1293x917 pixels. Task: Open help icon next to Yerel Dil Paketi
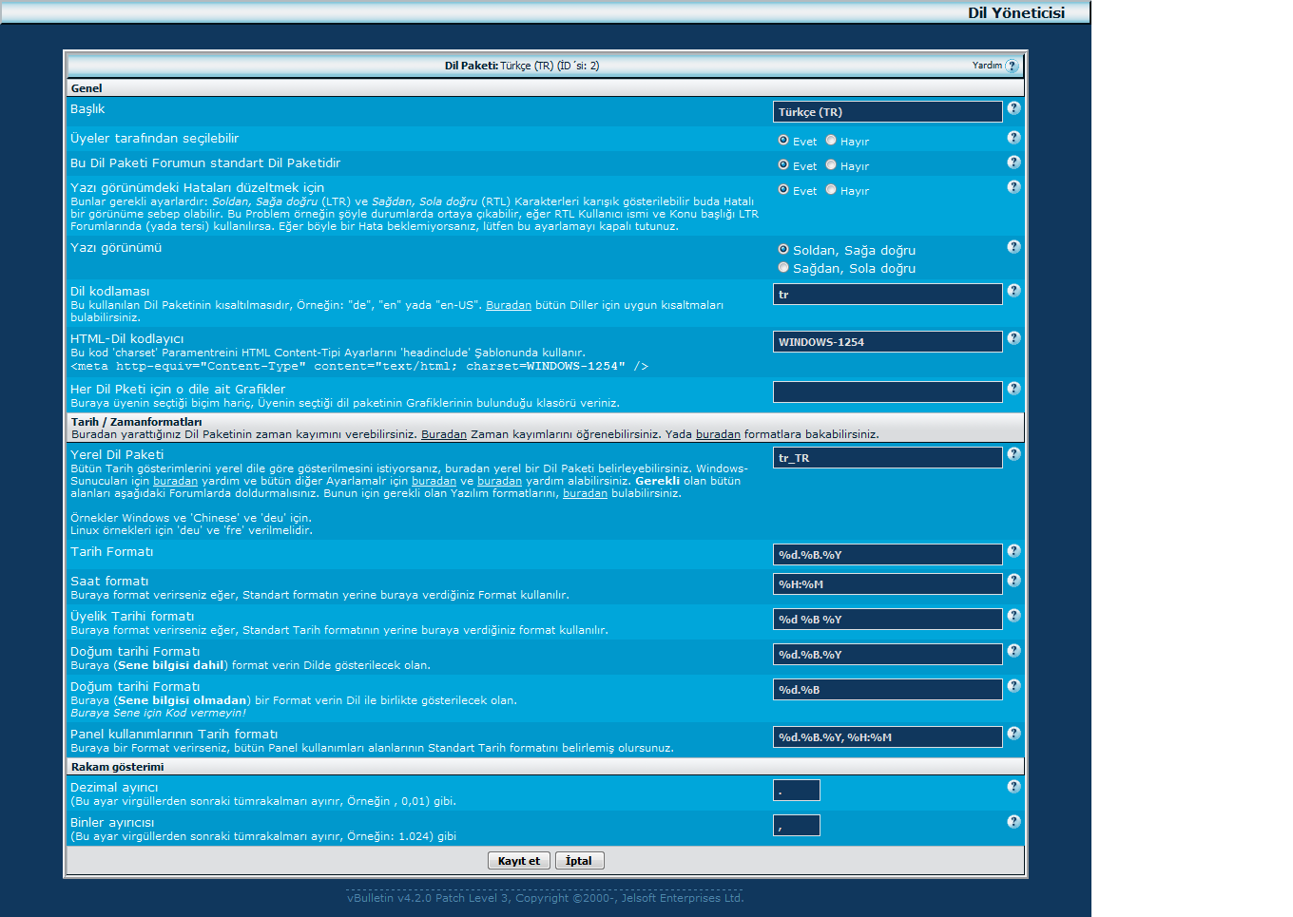pyautogui.click(x=1013, y=454)
